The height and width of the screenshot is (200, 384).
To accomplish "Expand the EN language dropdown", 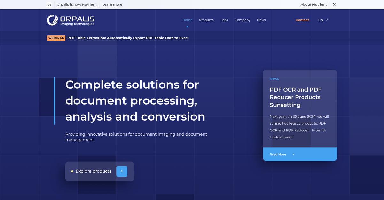I will pos(323,20).
